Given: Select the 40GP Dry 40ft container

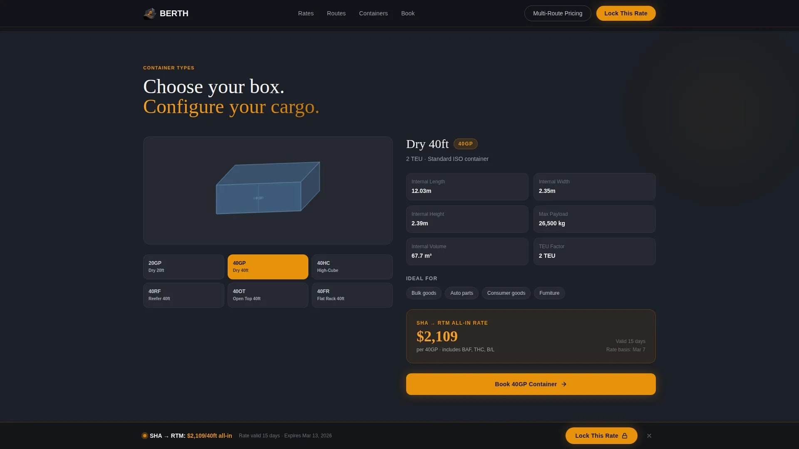Looking at the screenshot, I should pos(268,267).
